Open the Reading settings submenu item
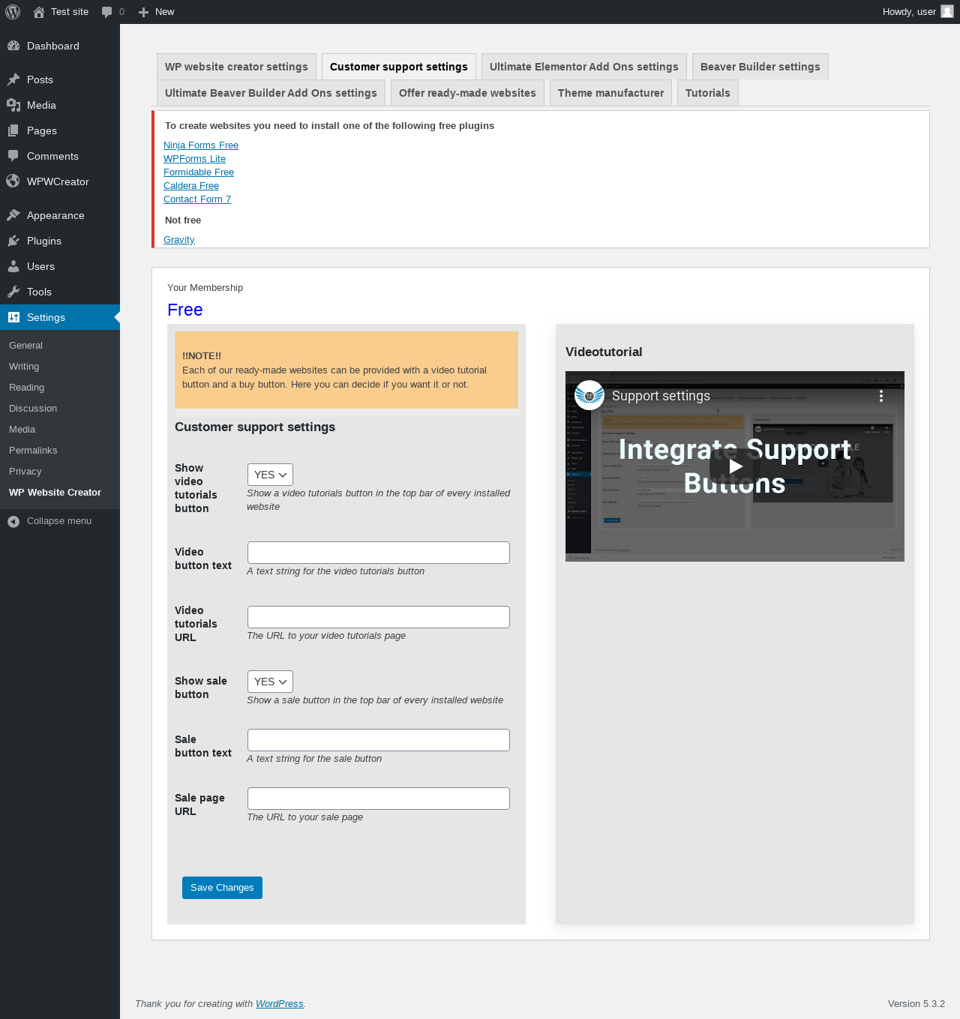Viewport: 960px width, 1019px height. tap(60, 388)
